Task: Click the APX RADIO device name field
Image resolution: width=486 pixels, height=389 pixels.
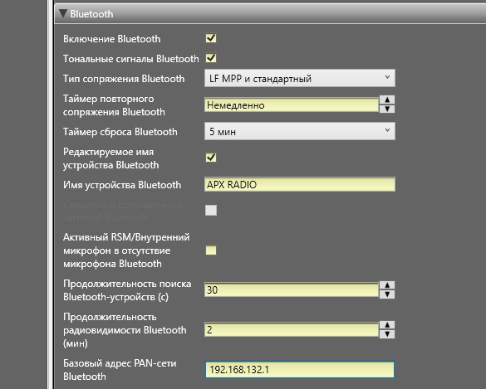Action: pyautogui.click(x=300, y=184)
